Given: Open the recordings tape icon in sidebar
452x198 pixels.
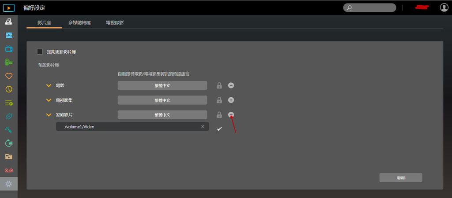Looking at the screenshot, I should (x=9, y=170).
